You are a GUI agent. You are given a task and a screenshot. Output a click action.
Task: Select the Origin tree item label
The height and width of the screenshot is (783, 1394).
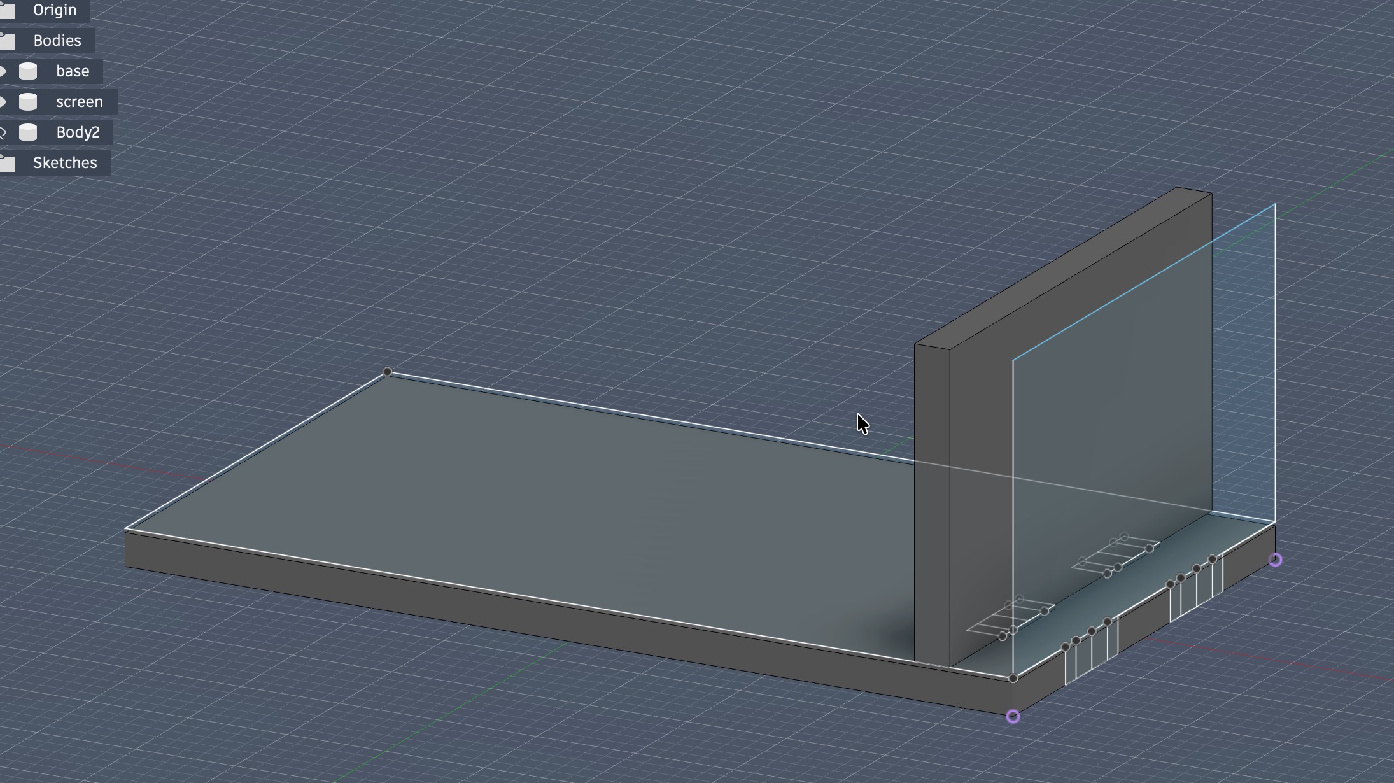pyautogui.click(x=55, y=10)
